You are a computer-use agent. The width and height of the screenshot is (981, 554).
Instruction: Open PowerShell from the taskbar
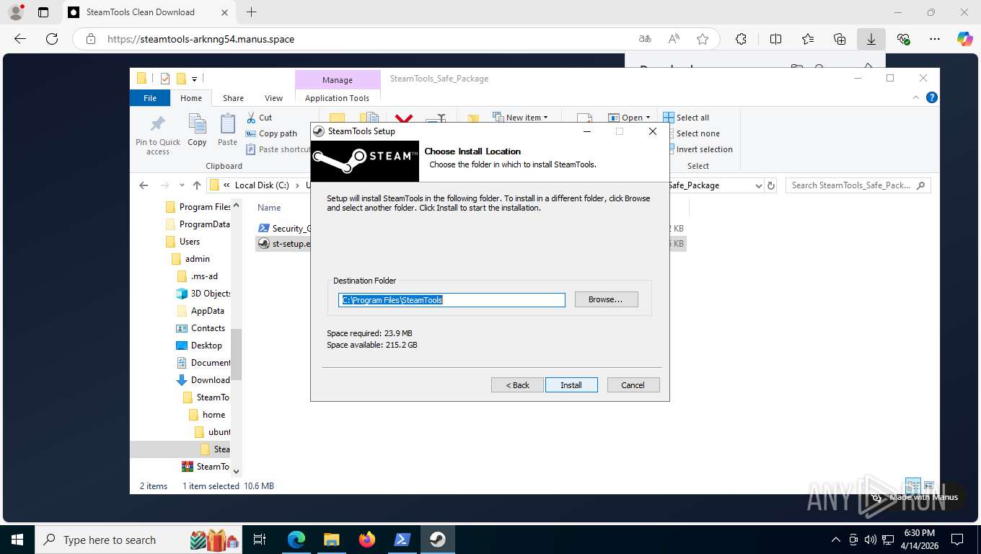tap(402, 540)
